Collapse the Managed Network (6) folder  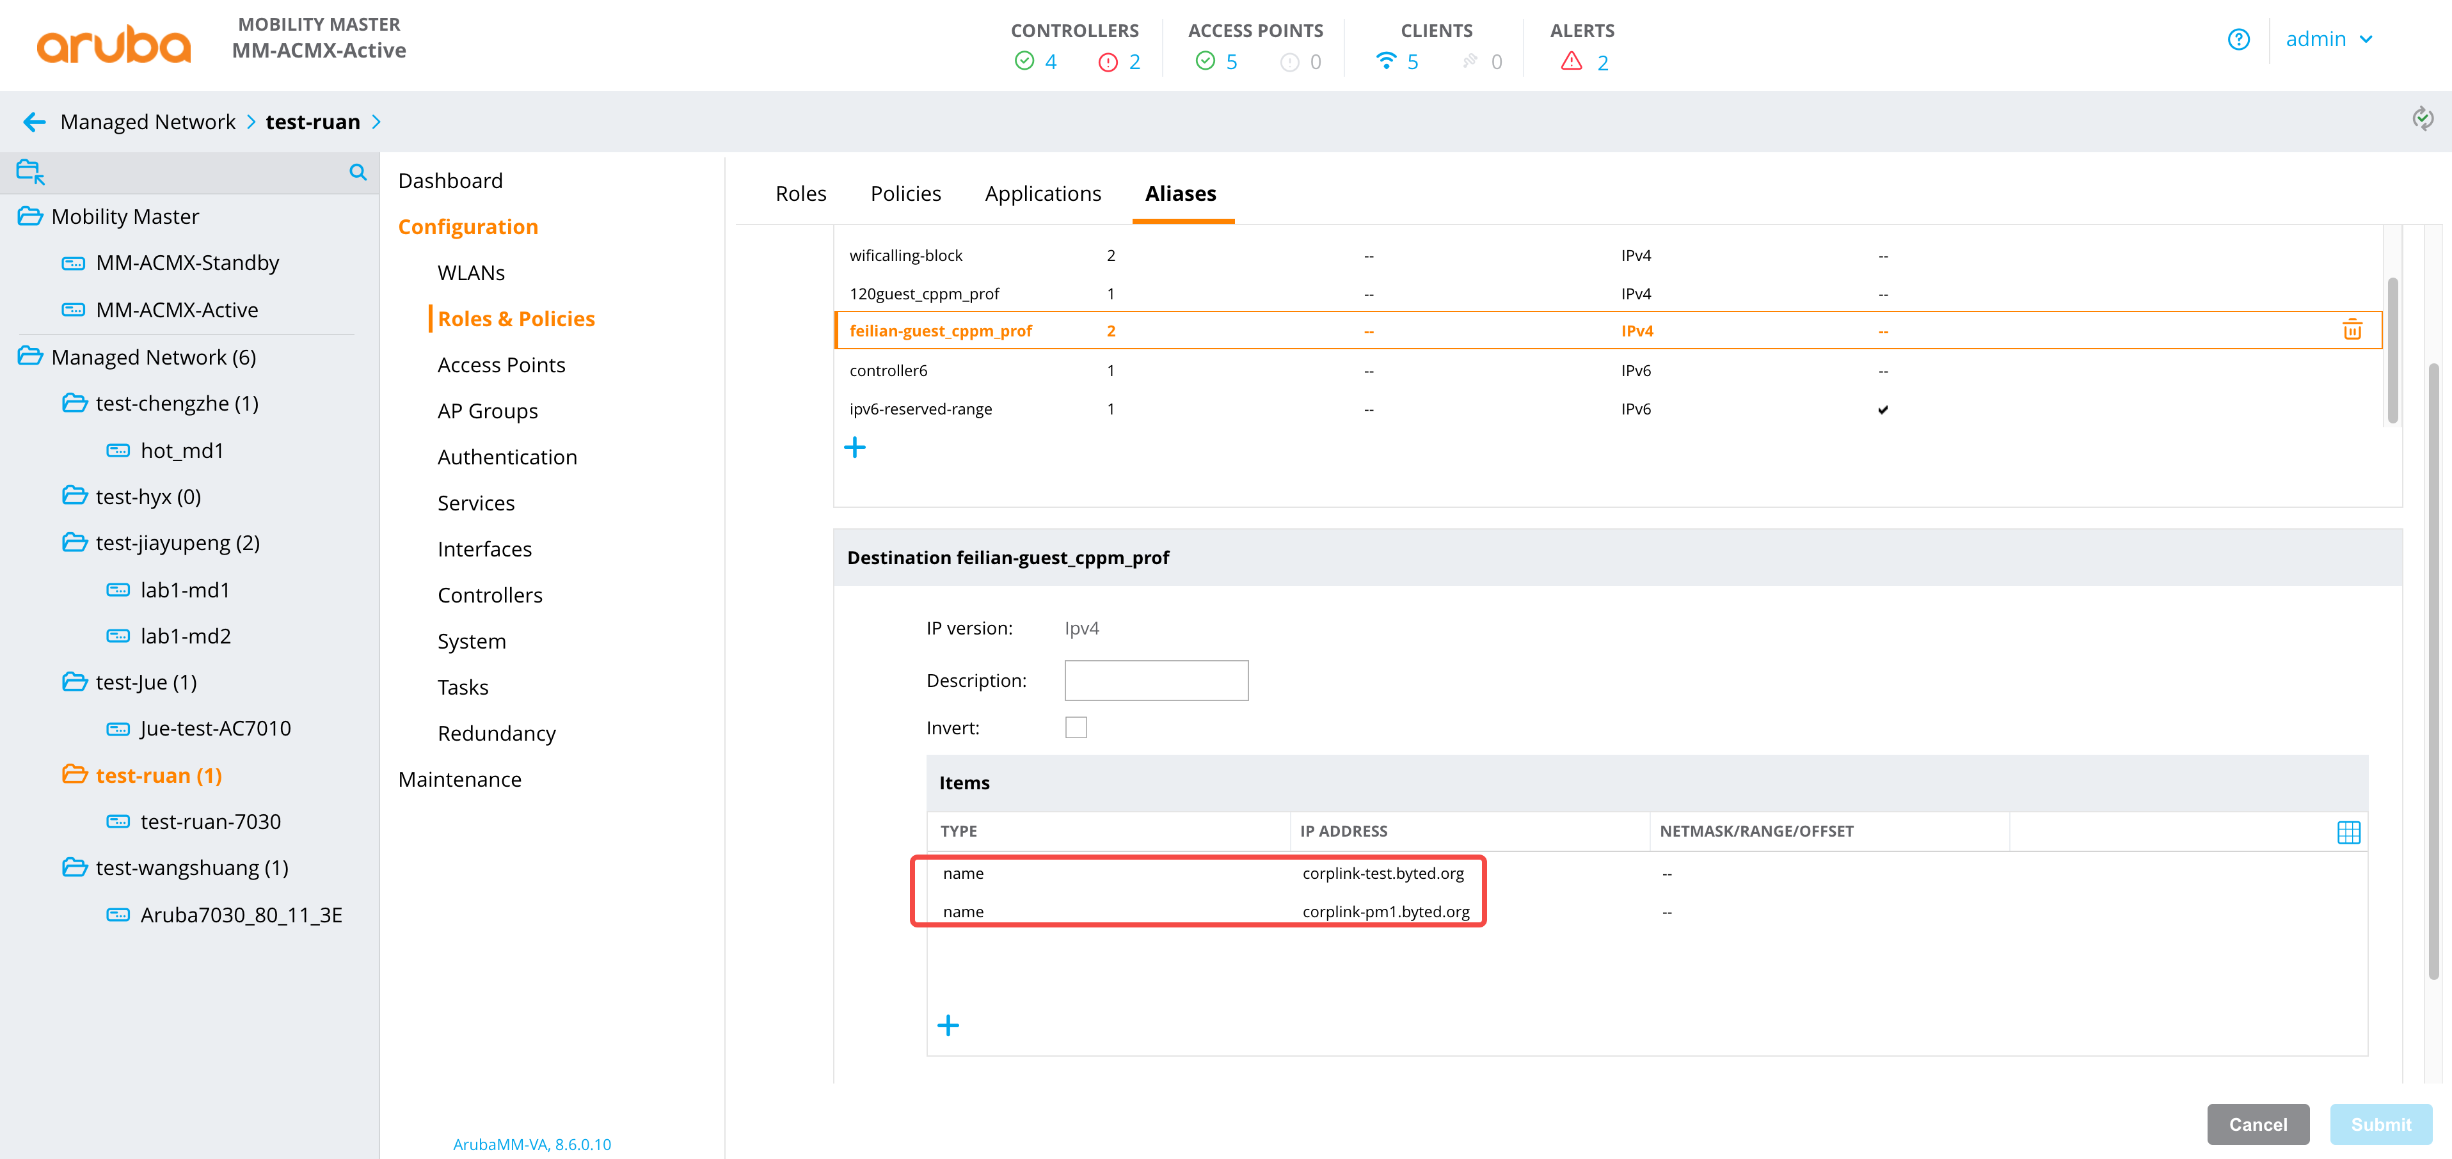coord(31,357)
